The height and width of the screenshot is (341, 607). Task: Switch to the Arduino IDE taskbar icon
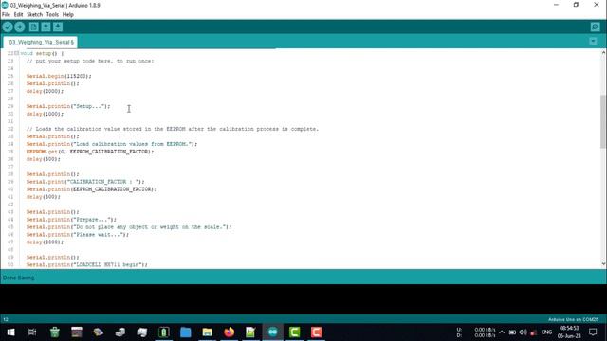click(x=272, y=332)
